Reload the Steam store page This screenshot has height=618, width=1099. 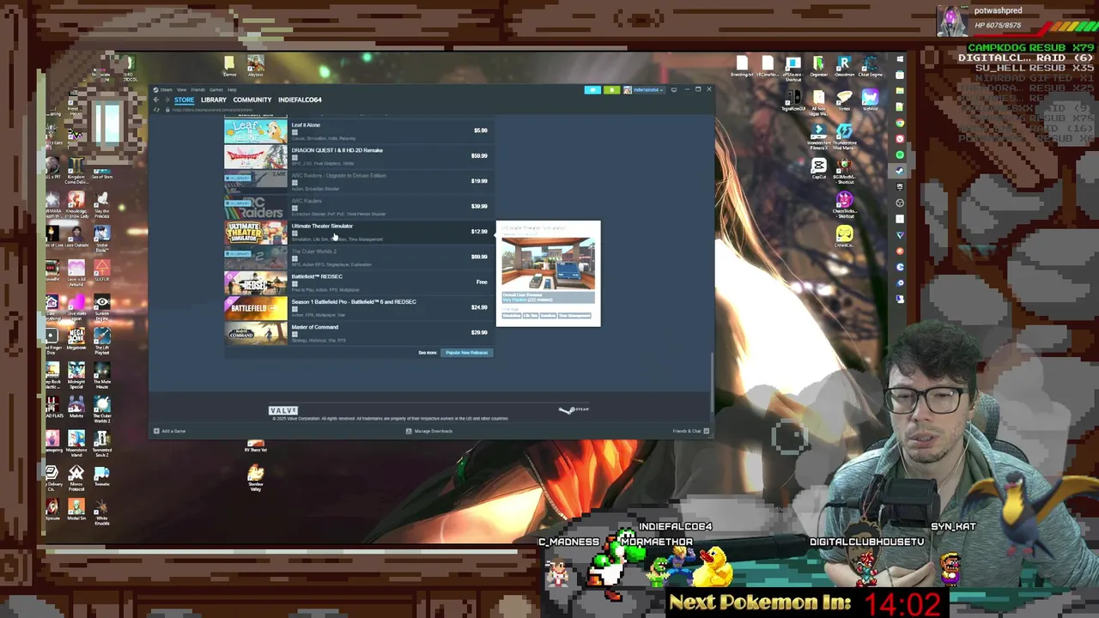(x=156, y=110)
